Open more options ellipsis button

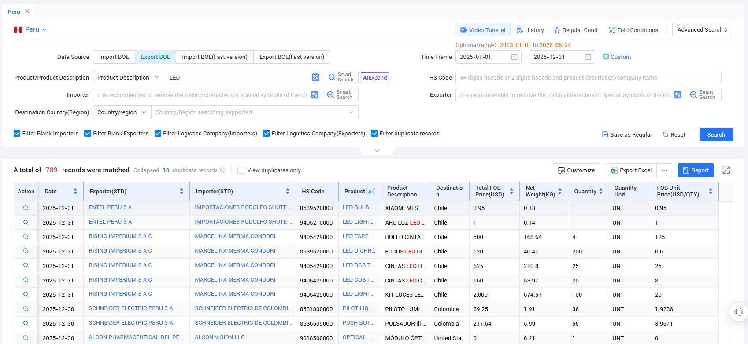[x=664, y=170]
